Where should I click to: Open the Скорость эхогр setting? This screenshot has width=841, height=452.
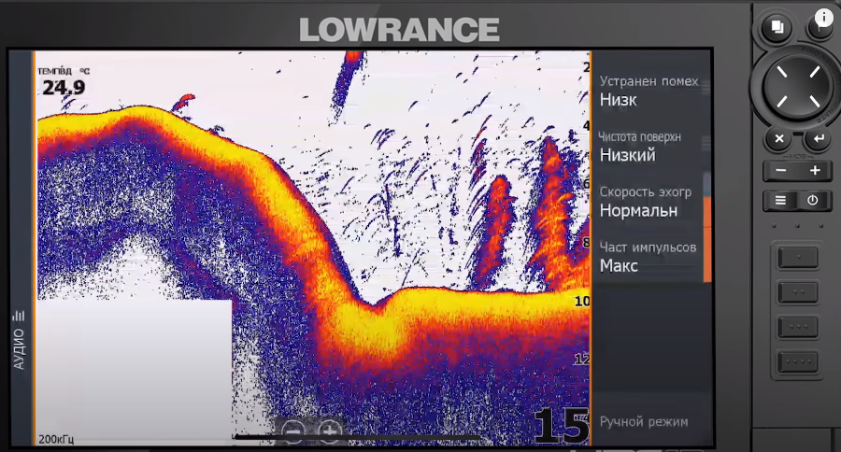(649, 202)
